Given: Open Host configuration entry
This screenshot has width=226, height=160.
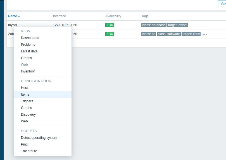Looking at the screenshot, I should tap(24, 88).
